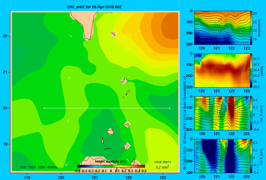
Task: Click the '4000m' depth legend entry
Action: 52,167
